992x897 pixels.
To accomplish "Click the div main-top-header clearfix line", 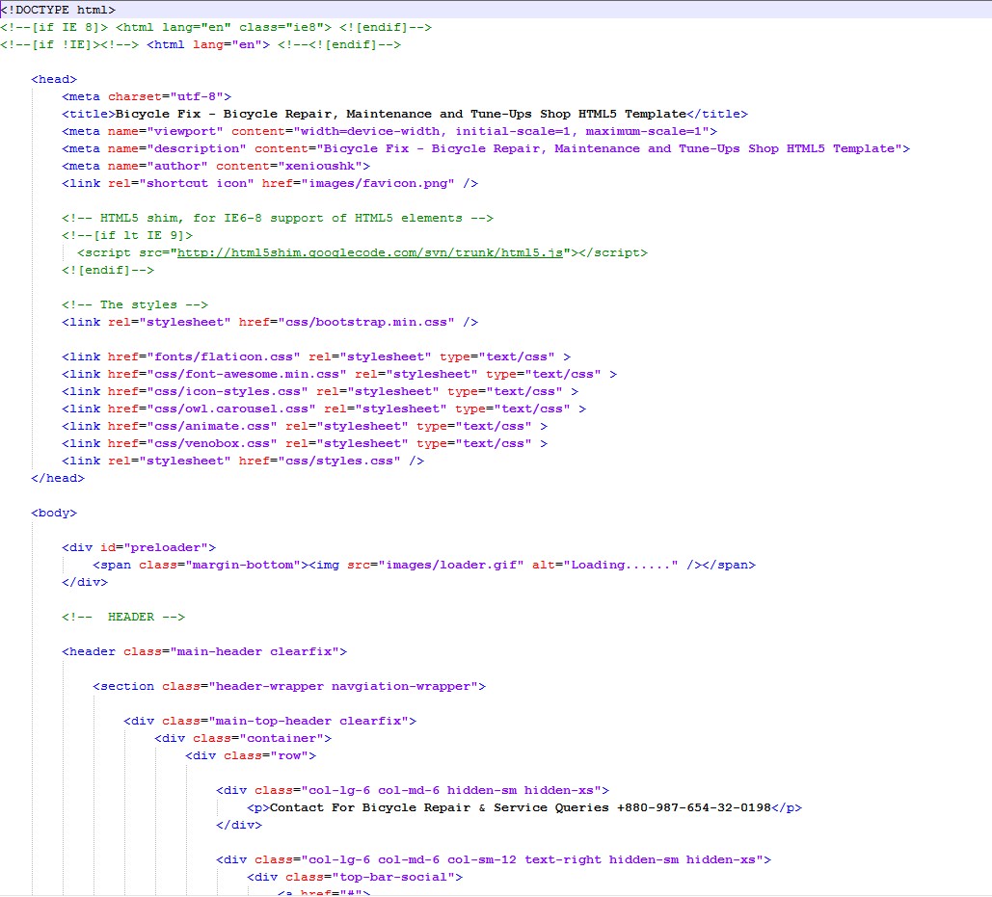I will coord(270,722).
